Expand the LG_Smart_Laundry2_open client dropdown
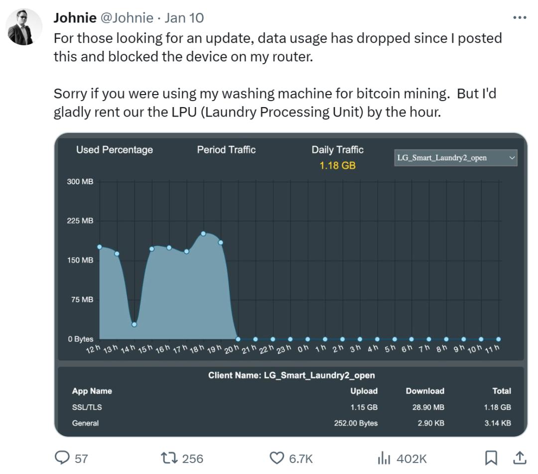 455,158
